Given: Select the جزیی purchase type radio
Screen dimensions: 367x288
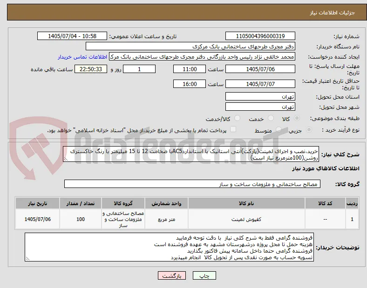Looking at the screenshot, I should point(309,130).
